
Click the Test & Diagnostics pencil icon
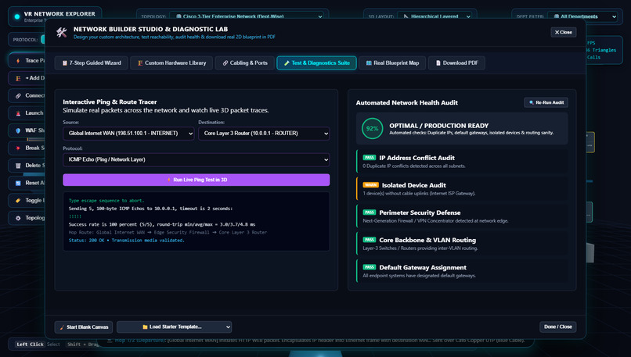coord(287,63)
